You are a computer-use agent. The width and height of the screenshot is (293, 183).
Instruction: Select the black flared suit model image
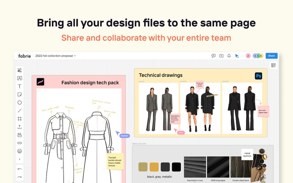pyautogui.click(x=242, y=108)
